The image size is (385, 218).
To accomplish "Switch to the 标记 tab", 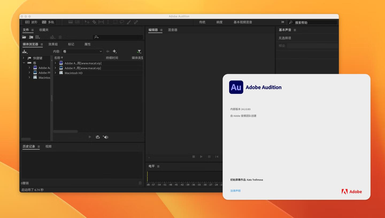I will (x=71, y=44).
